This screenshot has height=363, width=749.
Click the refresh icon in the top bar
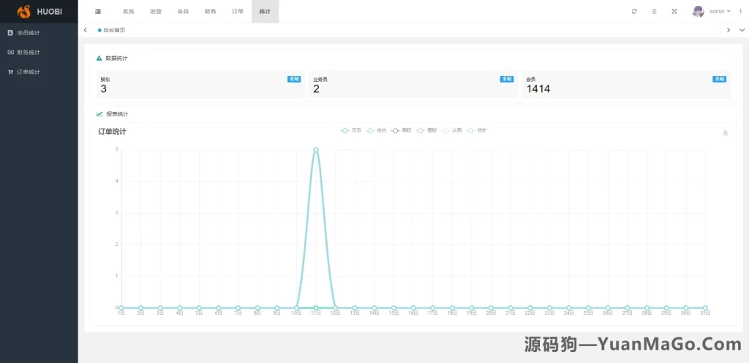634,12
